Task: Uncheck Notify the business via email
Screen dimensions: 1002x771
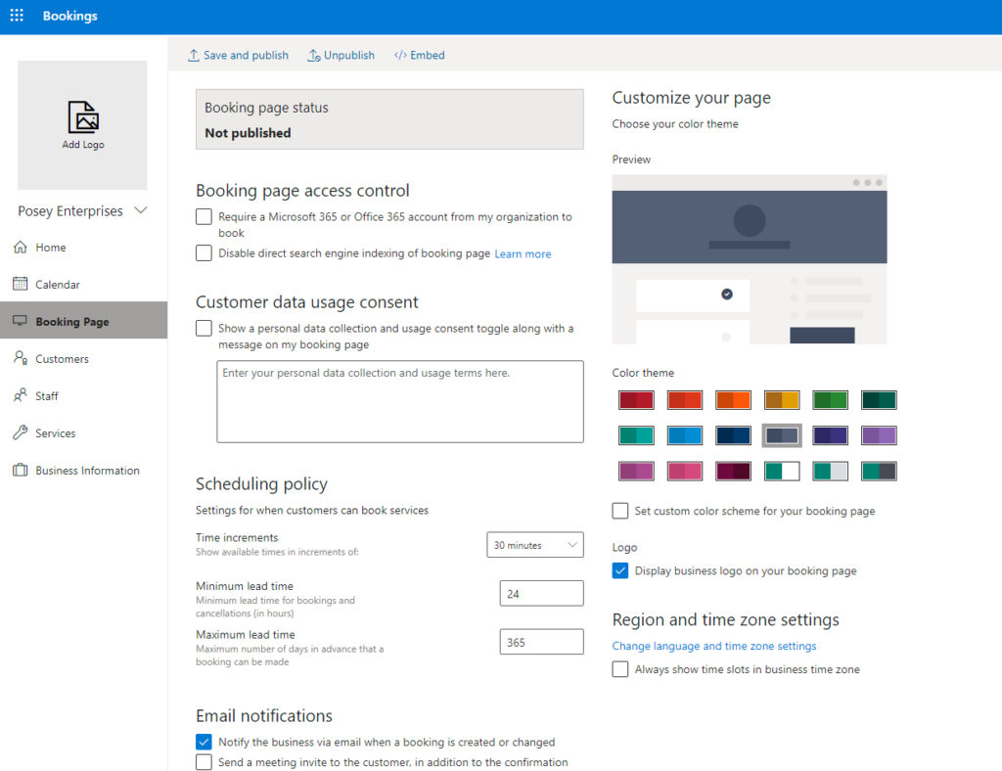Action: [x=204, y=742]
